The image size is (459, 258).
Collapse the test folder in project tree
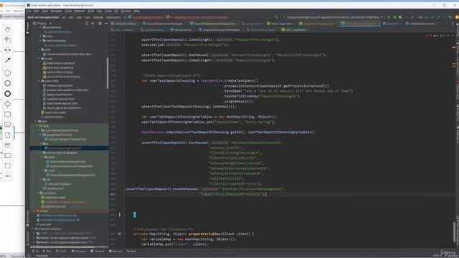pos(36,121)
